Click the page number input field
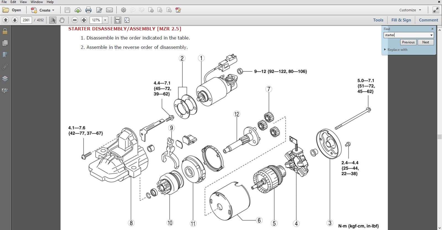The width and height of the screenshot is (442, 230). [x=26, y=20]
